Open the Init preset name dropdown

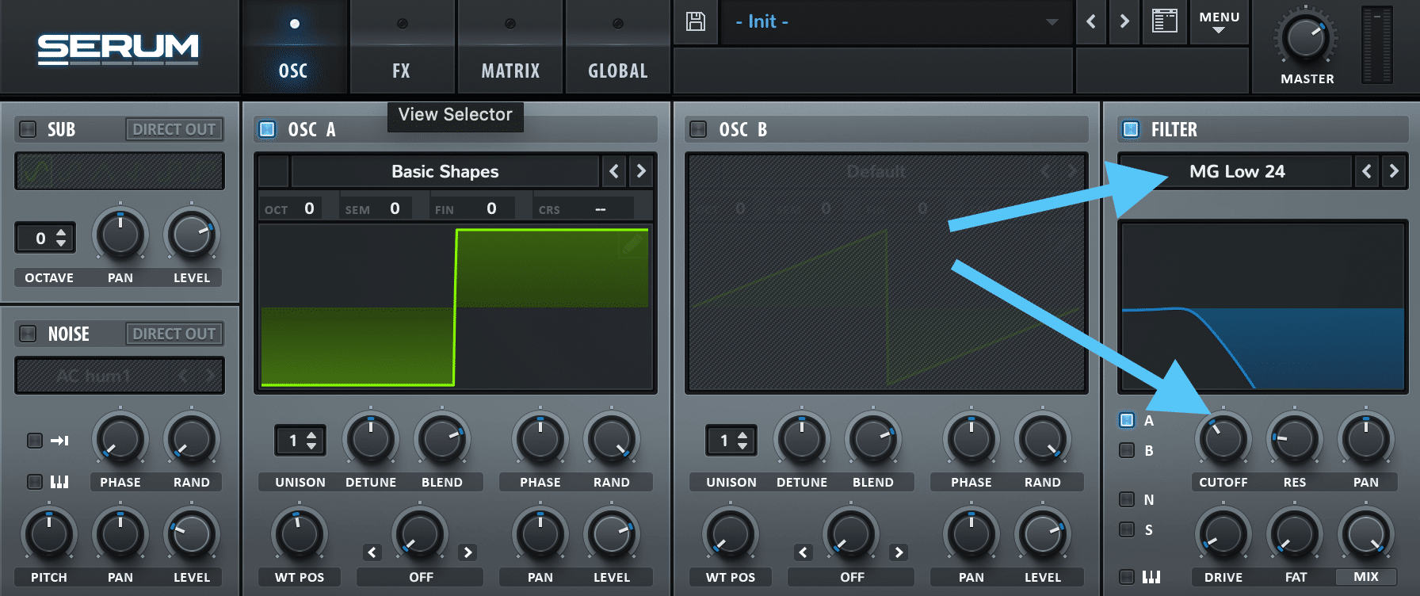tap(895, 22)
